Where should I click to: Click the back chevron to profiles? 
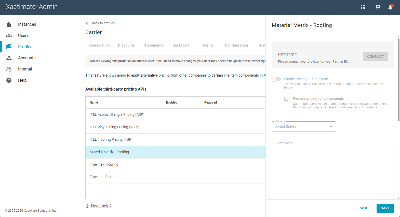pos(87,23)
